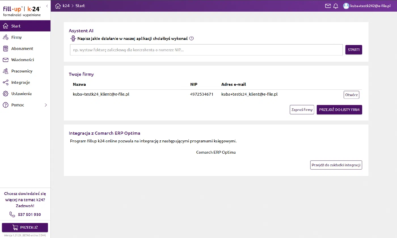Open the notifications bell icon

tap(336, 6)
